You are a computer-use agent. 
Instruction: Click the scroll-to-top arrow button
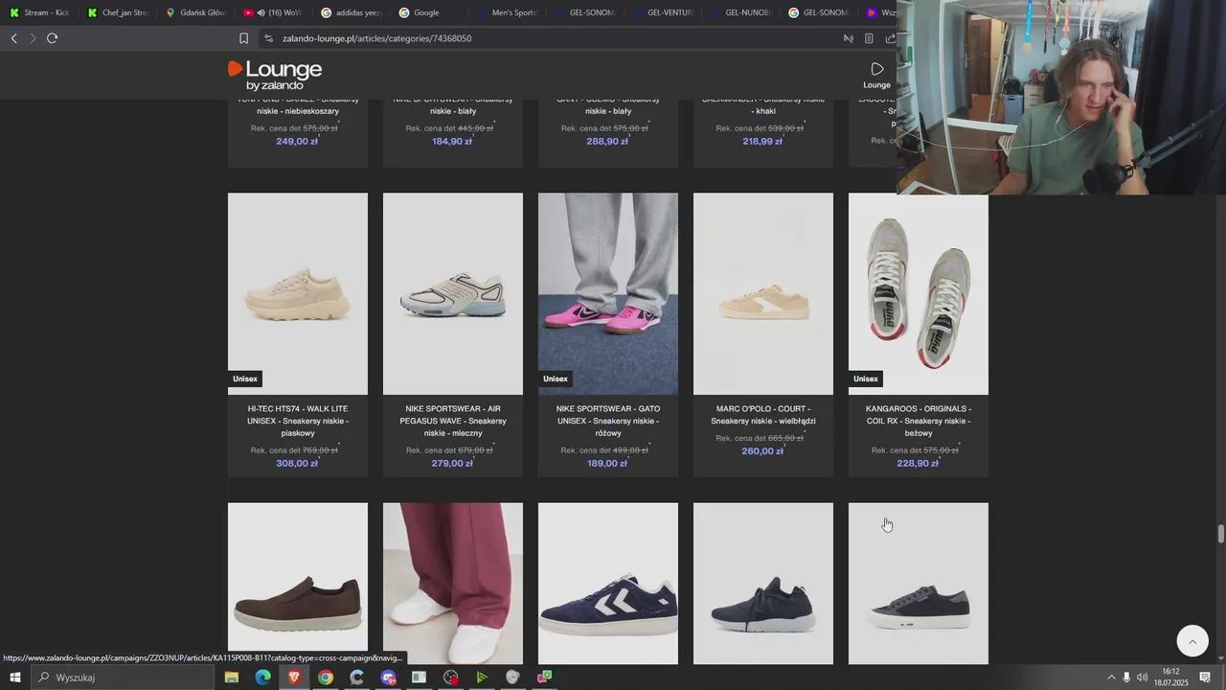[x=1192, y=641]
